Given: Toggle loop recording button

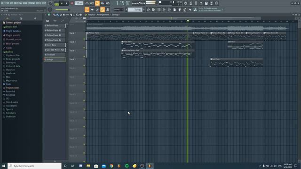Looking at the screenshot, I should point(108,3).
